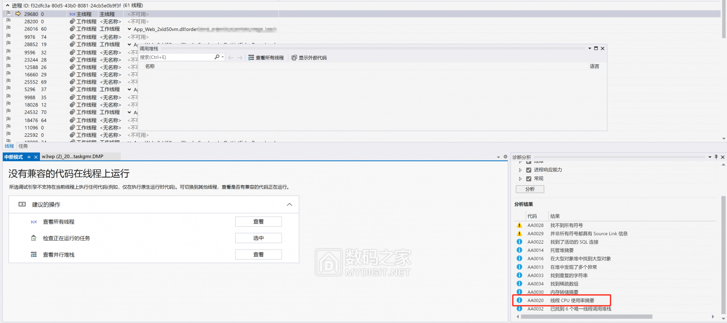Viewport: 727px width, 323px height.
Task: Toggle the 常规 checkbox
Action: [529, 179]
